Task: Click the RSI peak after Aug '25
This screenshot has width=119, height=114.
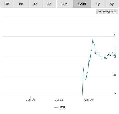Action: [93, 40]
